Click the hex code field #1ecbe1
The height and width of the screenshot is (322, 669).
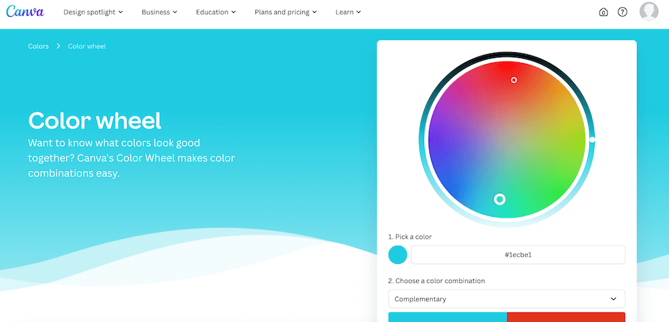pyautogui.click(x=518, y=255)
